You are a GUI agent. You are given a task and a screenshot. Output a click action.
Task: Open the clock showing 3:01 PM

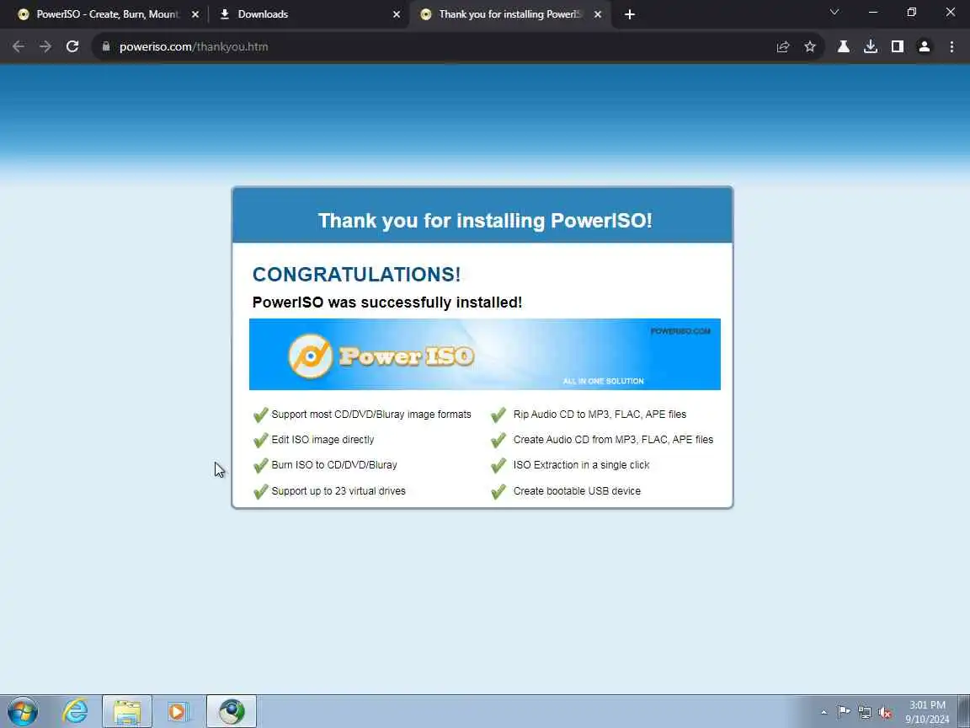pos(927,712)
